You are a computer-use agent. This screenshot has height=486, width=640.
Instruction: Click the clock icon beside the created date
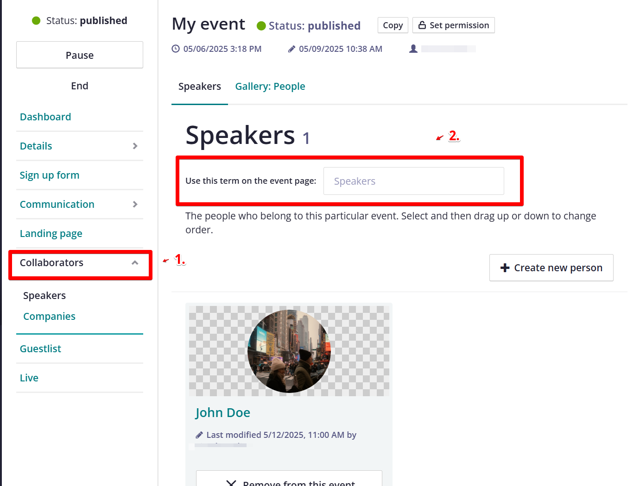[176, 49]
